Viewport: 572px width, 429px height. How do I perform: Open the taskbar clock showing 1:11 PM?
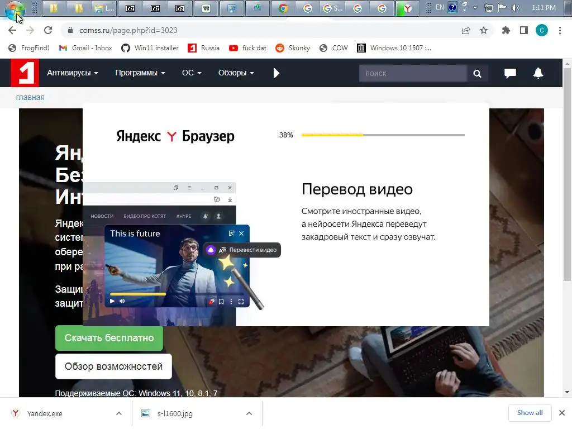(x=544, y=8)
